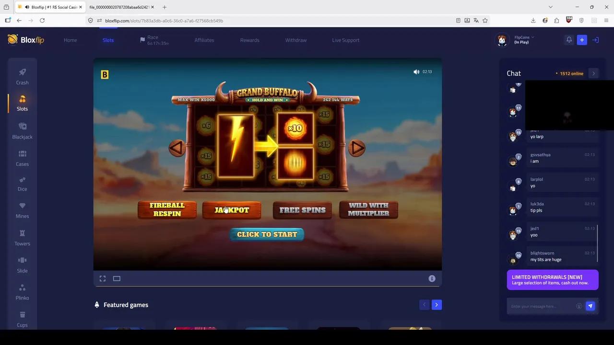The image size is (614, 345).
Task: Open Cups game in sidebar
Action: click(x=22, y=319)
